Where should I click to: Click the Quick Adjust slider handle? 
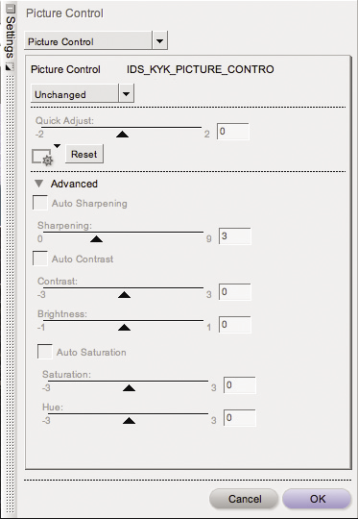point(122,134)
